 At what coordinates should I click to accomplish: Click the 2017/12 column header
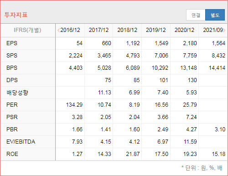tap(98, 30)
